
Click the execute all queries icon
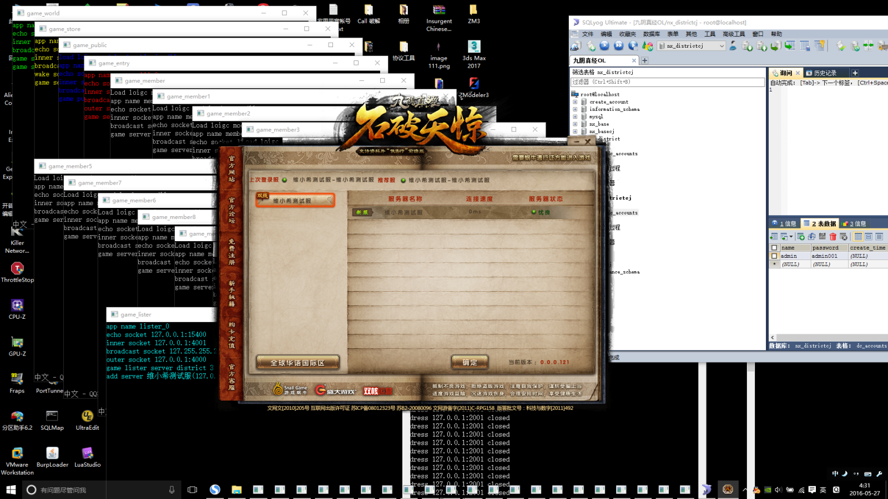pyautogui.click(x=618, y=46)
